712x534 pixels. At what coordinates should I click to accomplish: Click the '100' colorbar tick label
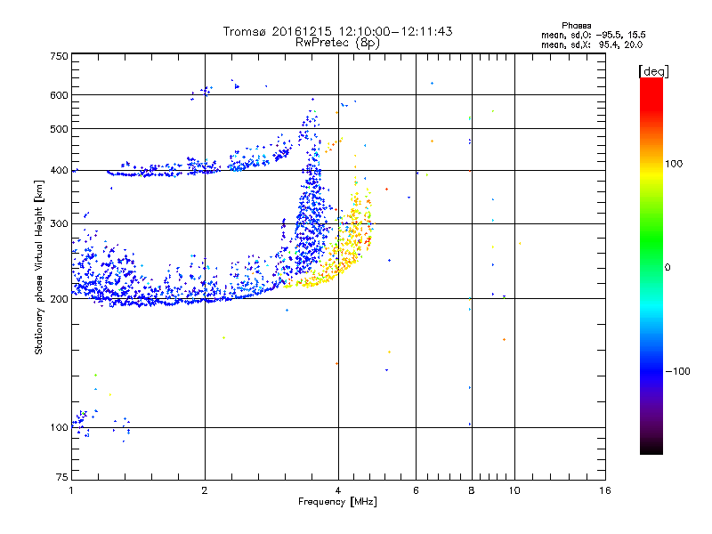tap(674, 164)
